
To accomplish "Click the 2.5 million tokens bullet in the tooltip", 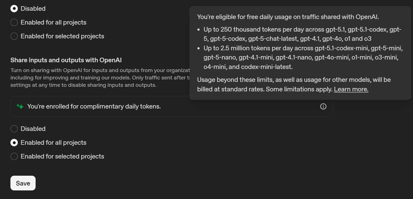I will point(303,57).
